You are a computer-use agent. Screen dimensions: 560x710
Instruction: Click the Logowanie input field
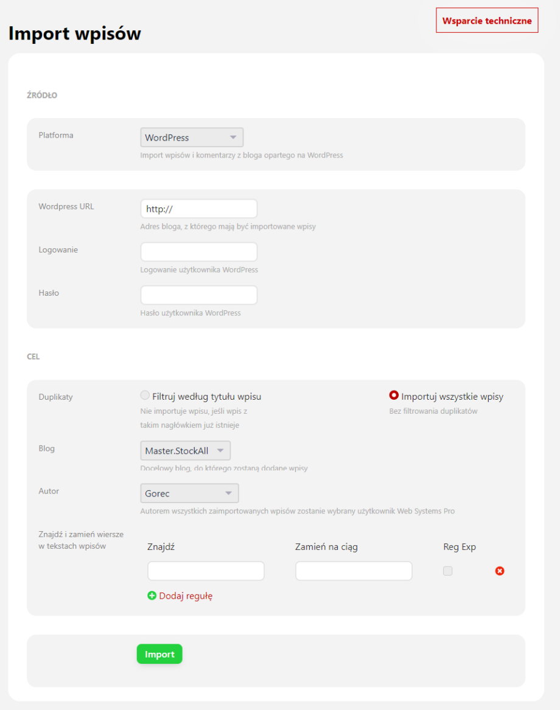coord(198,252)
